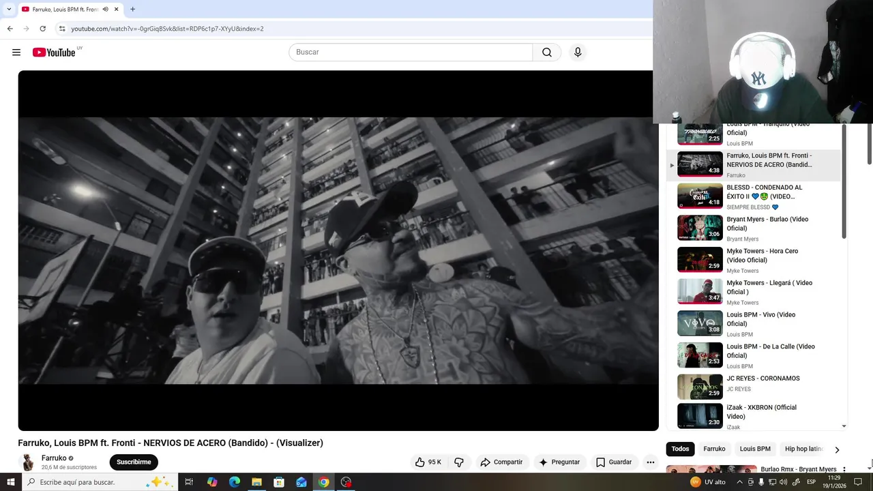Filter suggestions by Louis BPM chip
This screenshot has width=873, height=491.
tap(755, 449)
